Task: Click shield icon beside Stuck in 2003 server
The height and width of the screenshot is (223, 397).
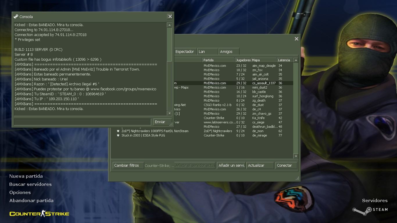Action: point(118,135)
